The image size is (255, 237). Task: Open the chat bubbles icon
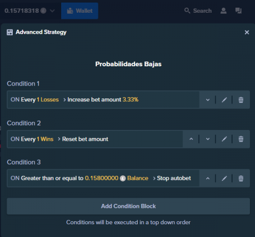coord(238,11)
